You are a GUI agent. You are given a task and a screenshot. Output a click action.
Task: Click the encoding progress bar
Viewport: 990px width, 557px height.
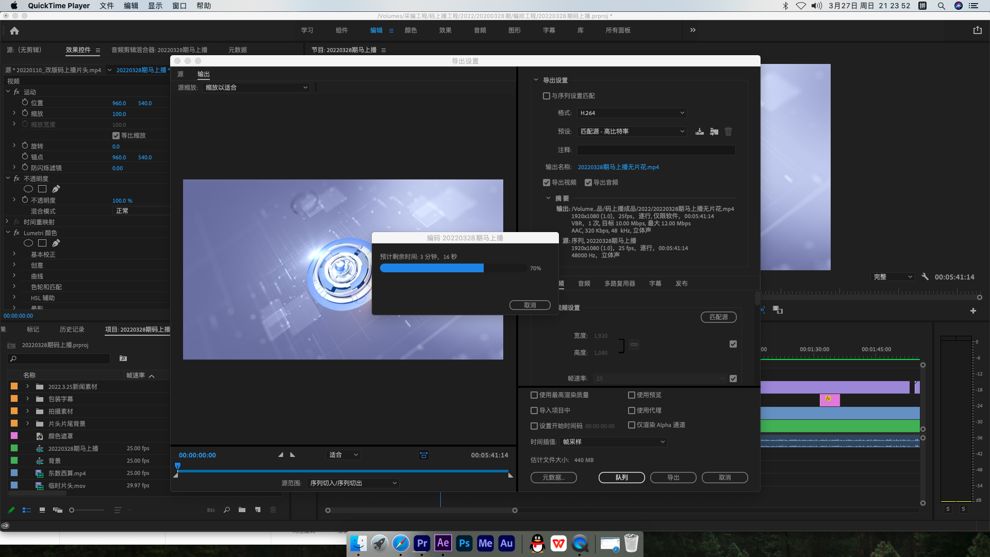453,268
